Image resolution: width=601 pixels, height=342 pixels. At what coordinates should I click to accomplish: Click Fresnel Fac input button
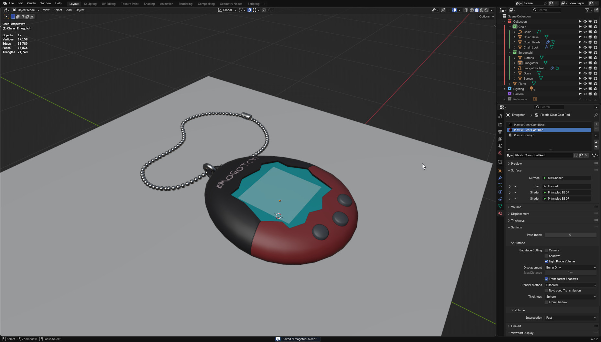[x=567, y=186]
